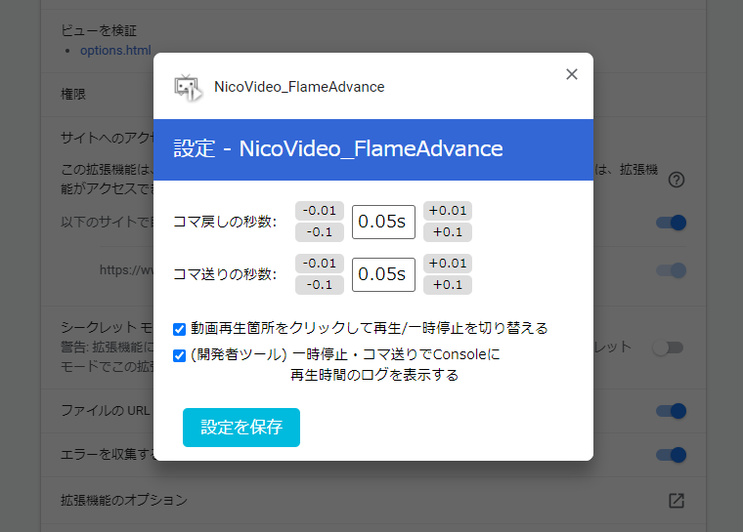
Task: Toggle the https:// site row switch
Action: pos(671,270)
